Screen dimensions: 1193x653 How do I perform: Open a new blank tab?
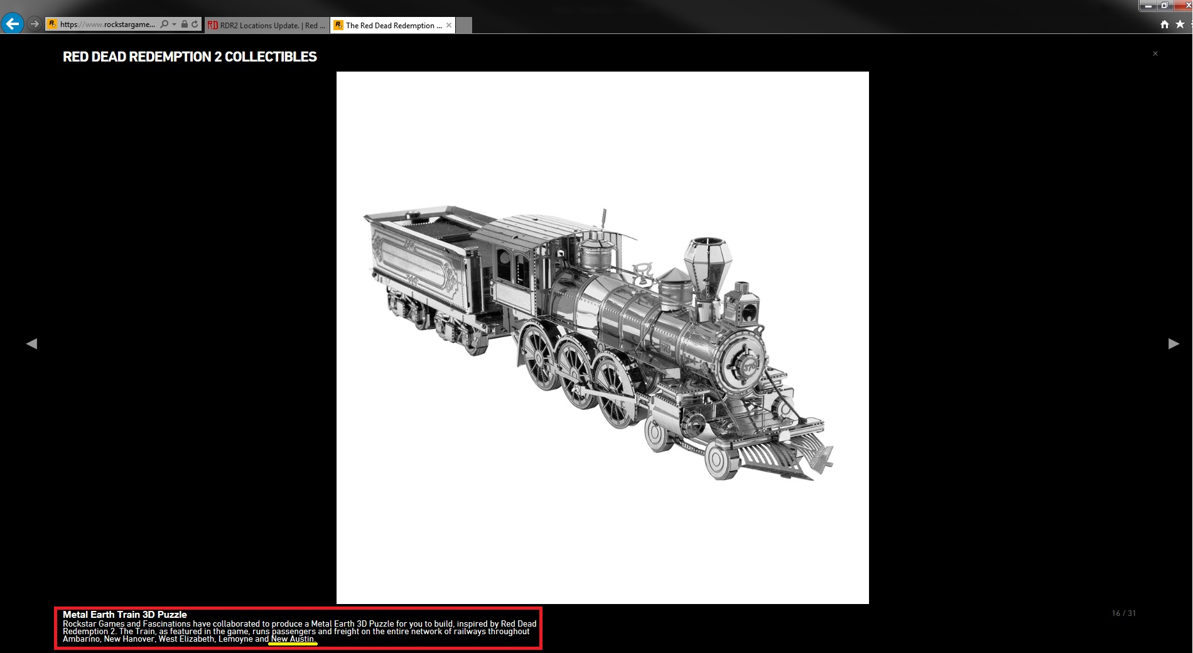point(464,25)
